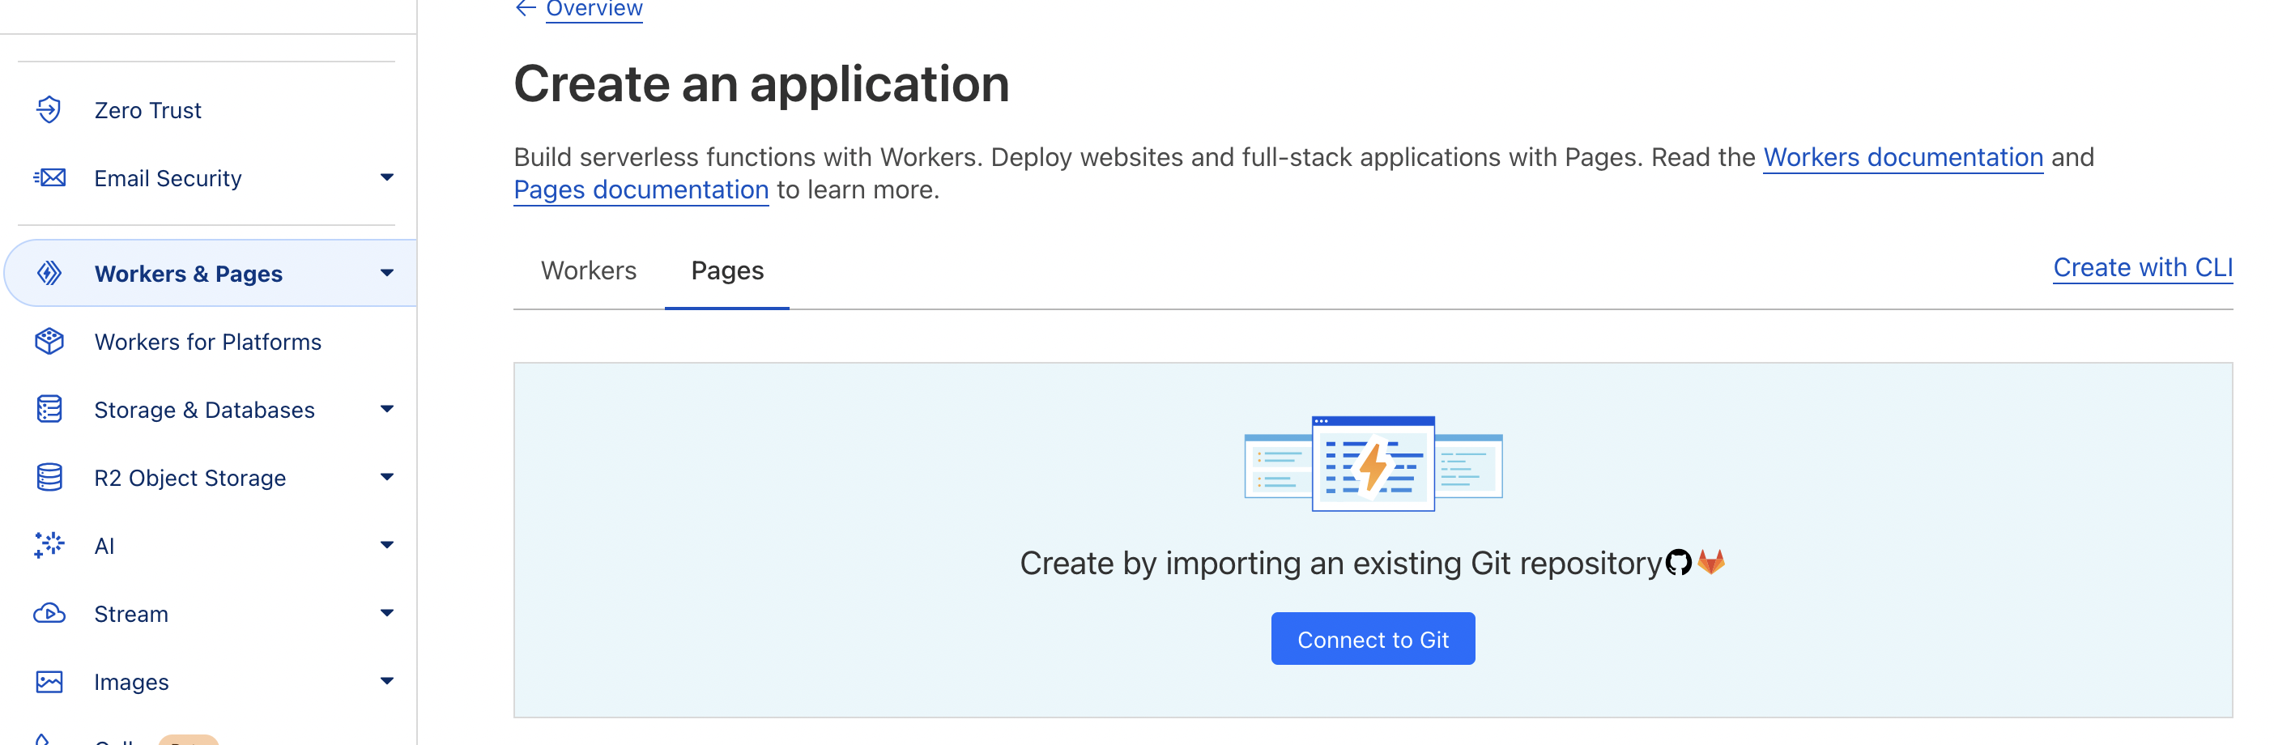Click the Stream cloud play icon

[x=49, y=614]
